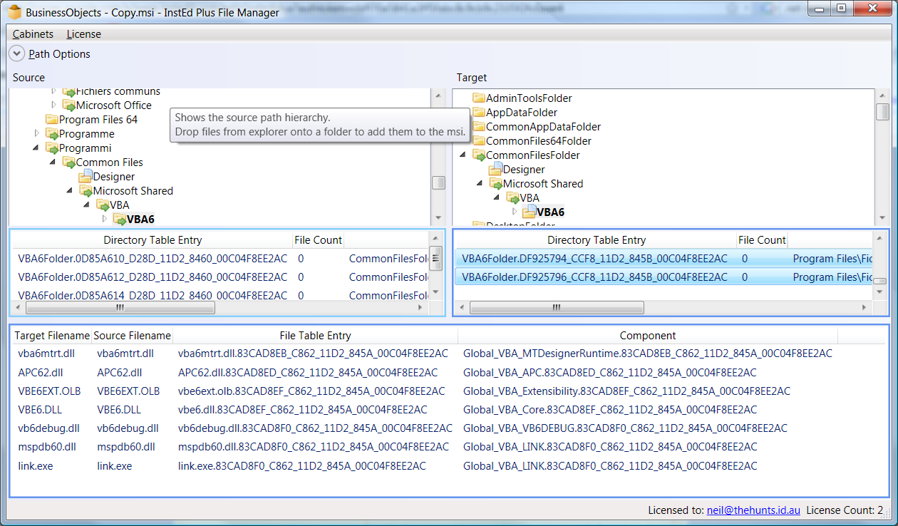898x526 pixels.
Task: Click Microsoft Shared folder icon in Target tree
Action: click(x=496, y=184)
